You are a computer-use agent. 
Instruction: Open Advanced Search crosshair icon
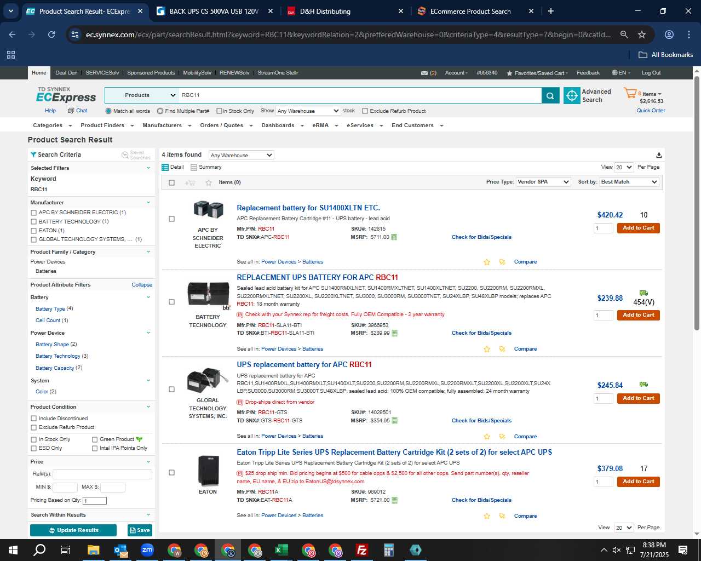[572, 95]
